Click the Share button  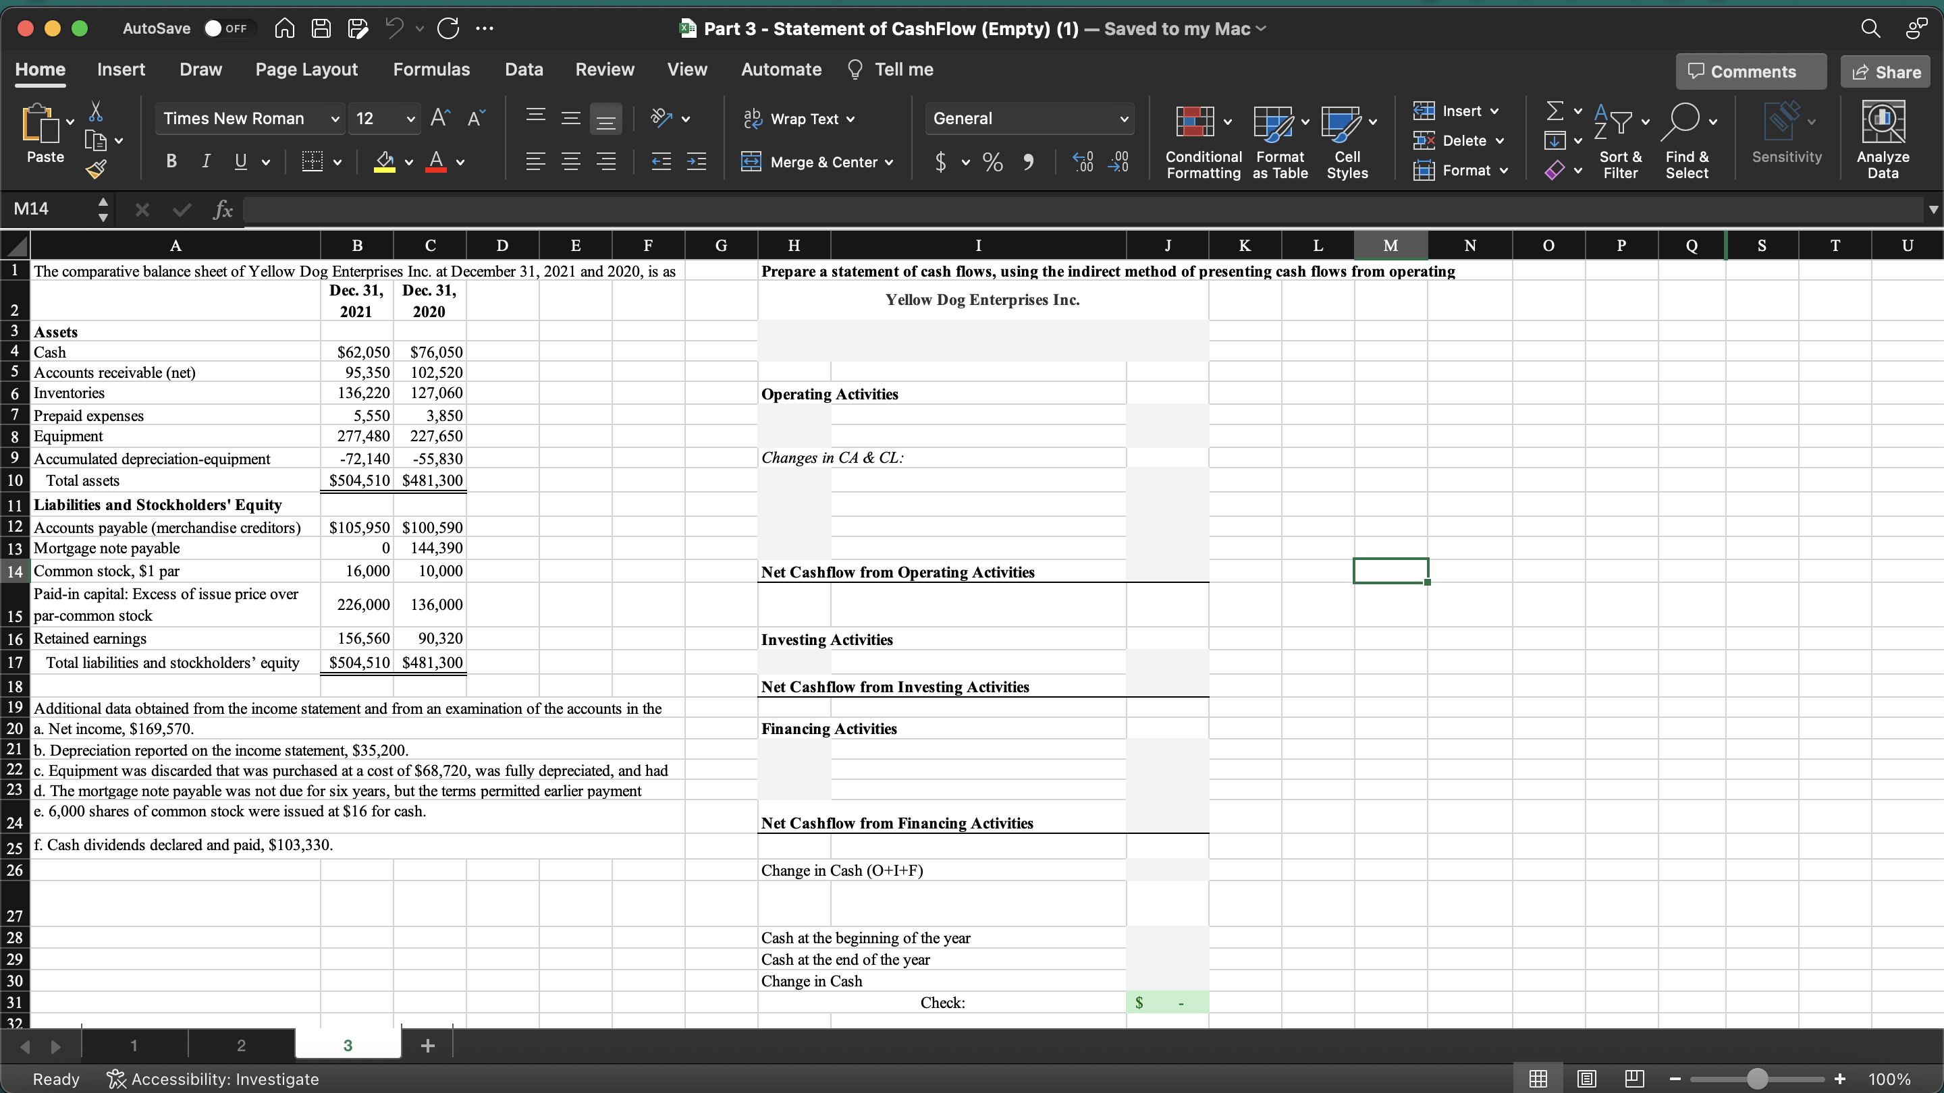pos(1885,72)
